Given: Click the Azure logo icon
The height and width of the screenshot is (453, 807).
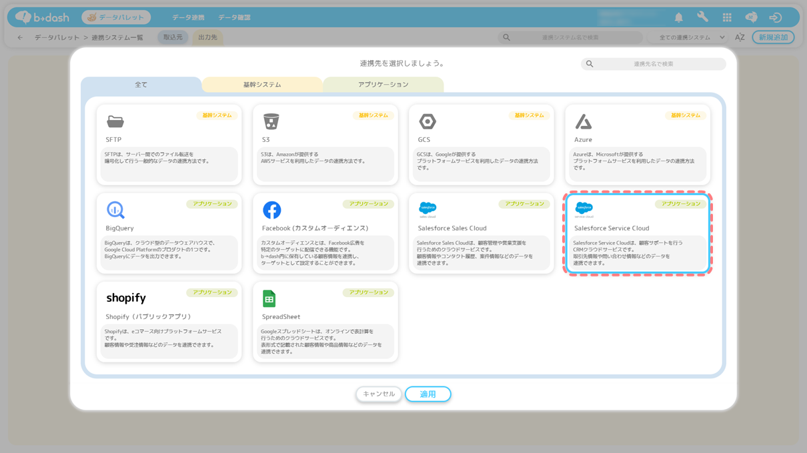Looking at the screenshot, I should coord(584,121).
